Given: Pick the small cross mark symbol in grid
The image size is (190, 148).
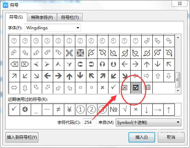Looking at the screenshot, I should [103, 87].
